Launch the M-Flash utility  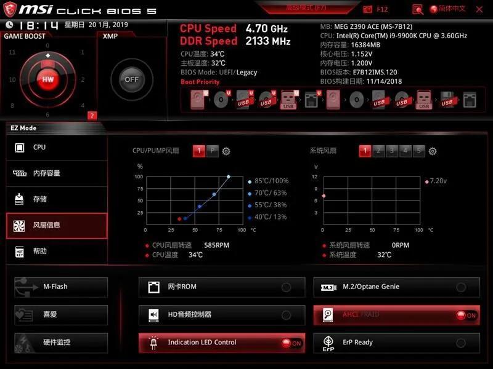(x=61, y=287)
